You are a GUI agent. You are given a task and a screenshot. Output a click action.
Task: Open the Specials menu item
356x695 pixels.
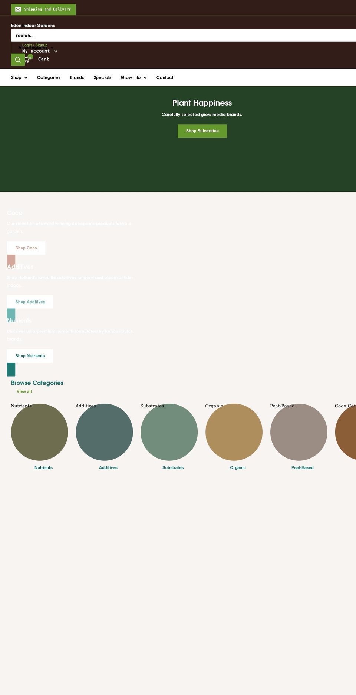[x=102, y=77]
